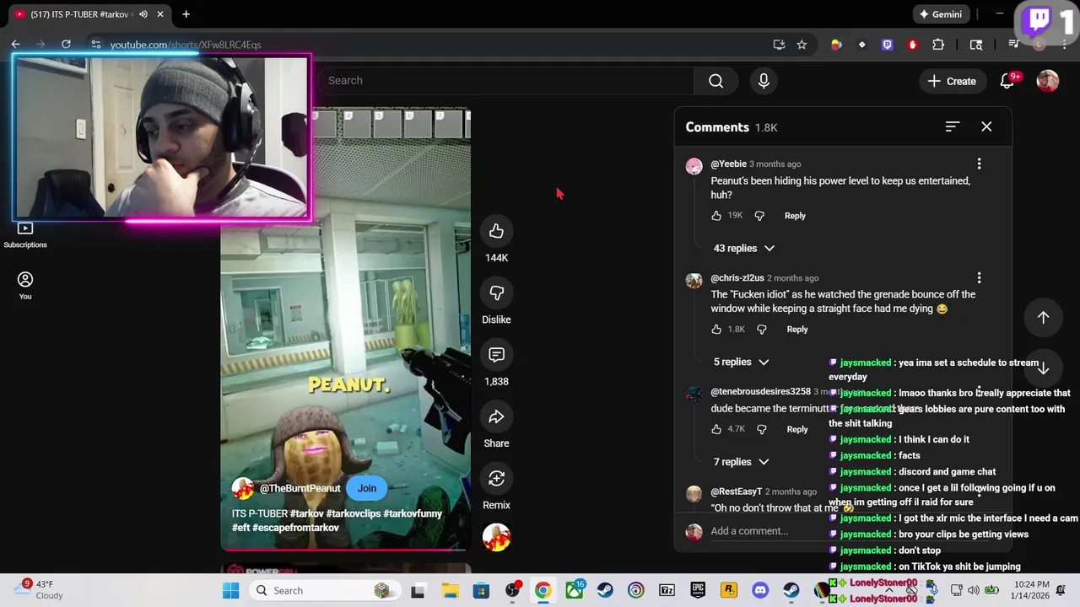Start voice search with the microphone
Image resolution: width=1080 pixels, height=607 pixels.
point(764,81)
